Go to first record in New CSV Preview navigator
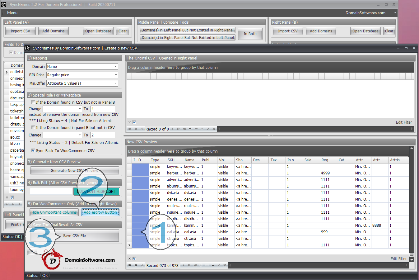Viewport: 419px width, 280px height. [x=129, y=265]
